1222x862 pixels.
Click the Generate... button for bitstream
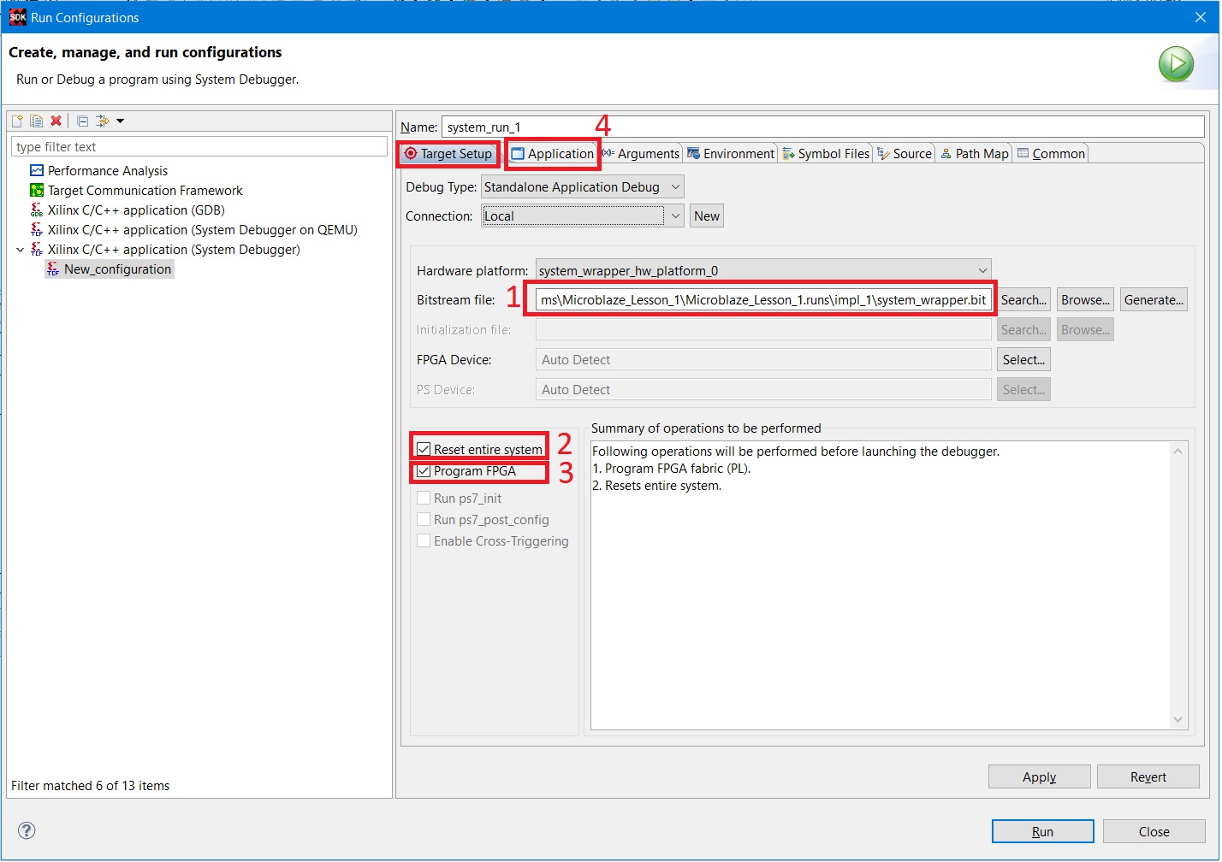click(x=1154, y=300)
